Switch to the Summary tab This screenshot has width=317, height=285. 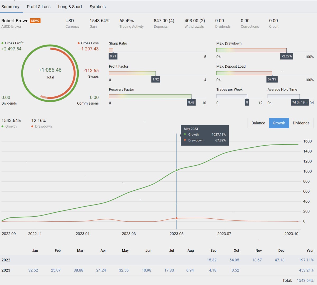(10, 7)
